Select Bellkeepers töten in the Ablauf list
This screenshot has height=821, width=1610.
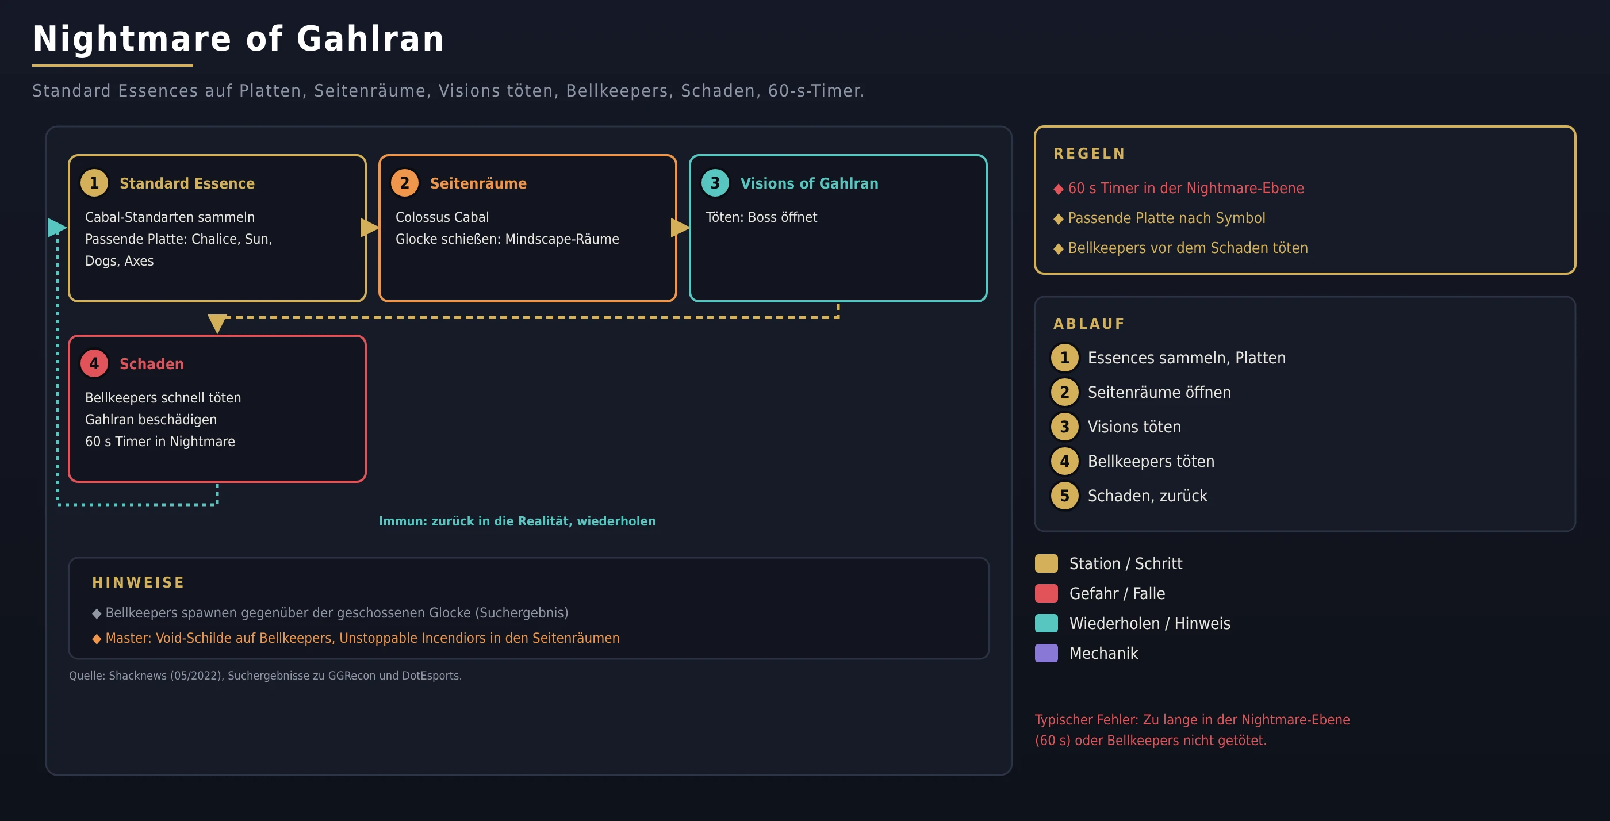(x=1151, y=462)
